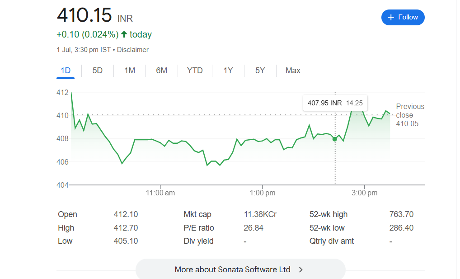This screenshot has height=279, width=460.
Task: Click the 412 y-axis label
Action: 62,93
